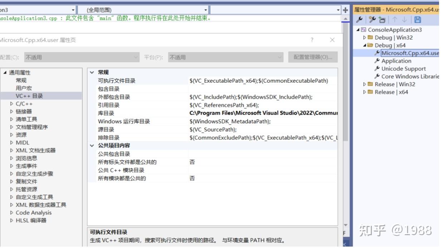Click the ConsoleApplication3 project icon
Viewport: 443px width, 248px height.
click(x=363, y=30)
